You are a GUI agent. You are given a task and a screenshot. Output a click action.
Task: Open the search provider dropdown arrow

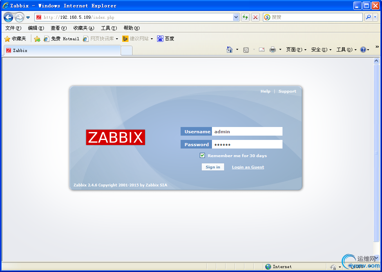tap(375, 17)
